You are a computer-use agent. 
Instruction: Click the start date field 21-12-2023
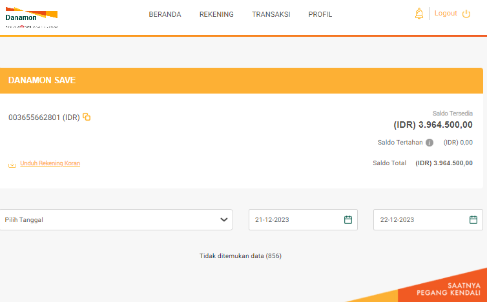(x=303, y=220)
